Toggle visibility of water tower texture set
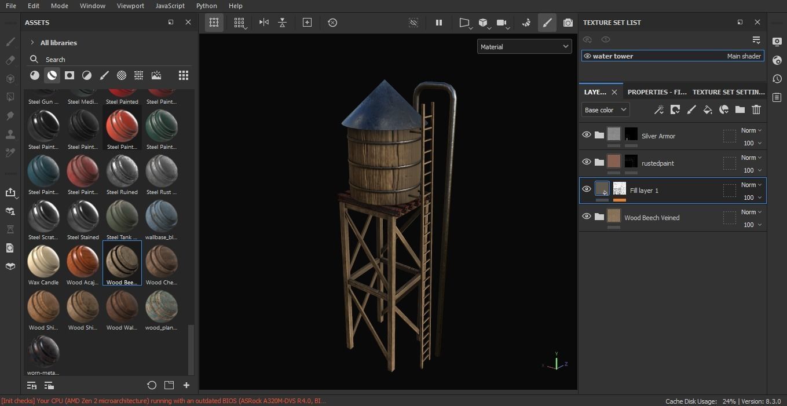Image resolution: width=787 pixels, height=406 pixels. click(587, 56)
